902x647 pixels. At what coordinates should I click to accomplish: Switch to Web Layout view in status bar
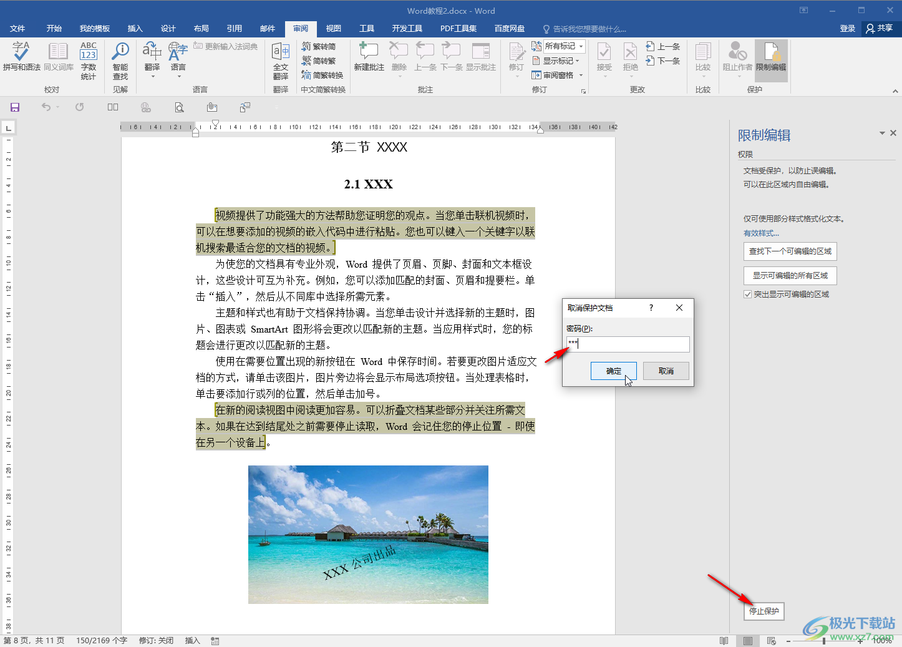coord(771,641)
